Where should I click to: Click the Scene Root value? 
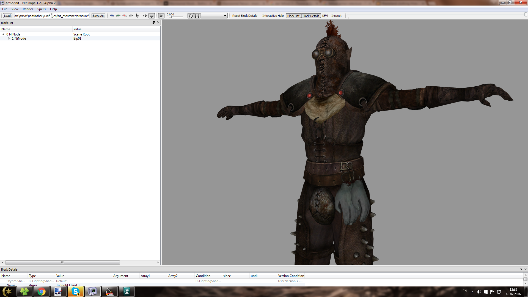point(81,34)
